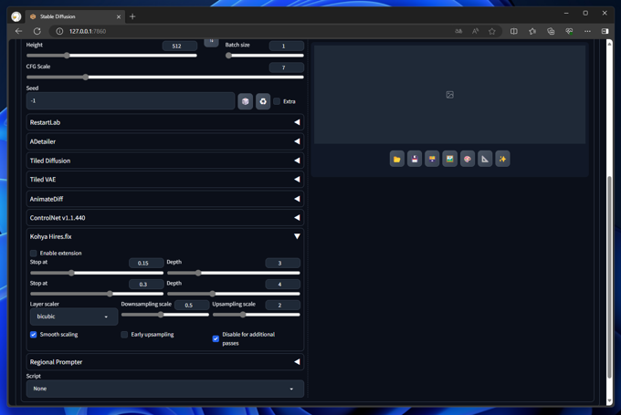Viewport: 621px width, 415px height.
Task: Uncheck the Smooth scaling checkbox
Action: 33,335
